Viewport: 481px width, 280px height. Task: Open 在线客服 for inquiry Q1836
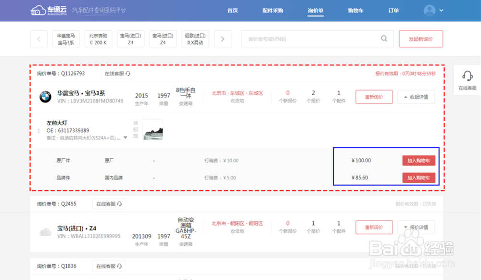click(x=109, y=266)
